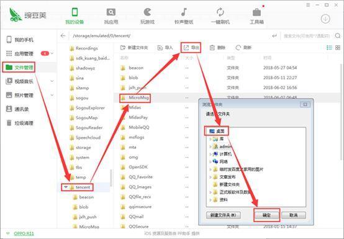Select msflogs folder in file list
The image size is (344, 239).
pyautogui.click(x=132, y=137)
